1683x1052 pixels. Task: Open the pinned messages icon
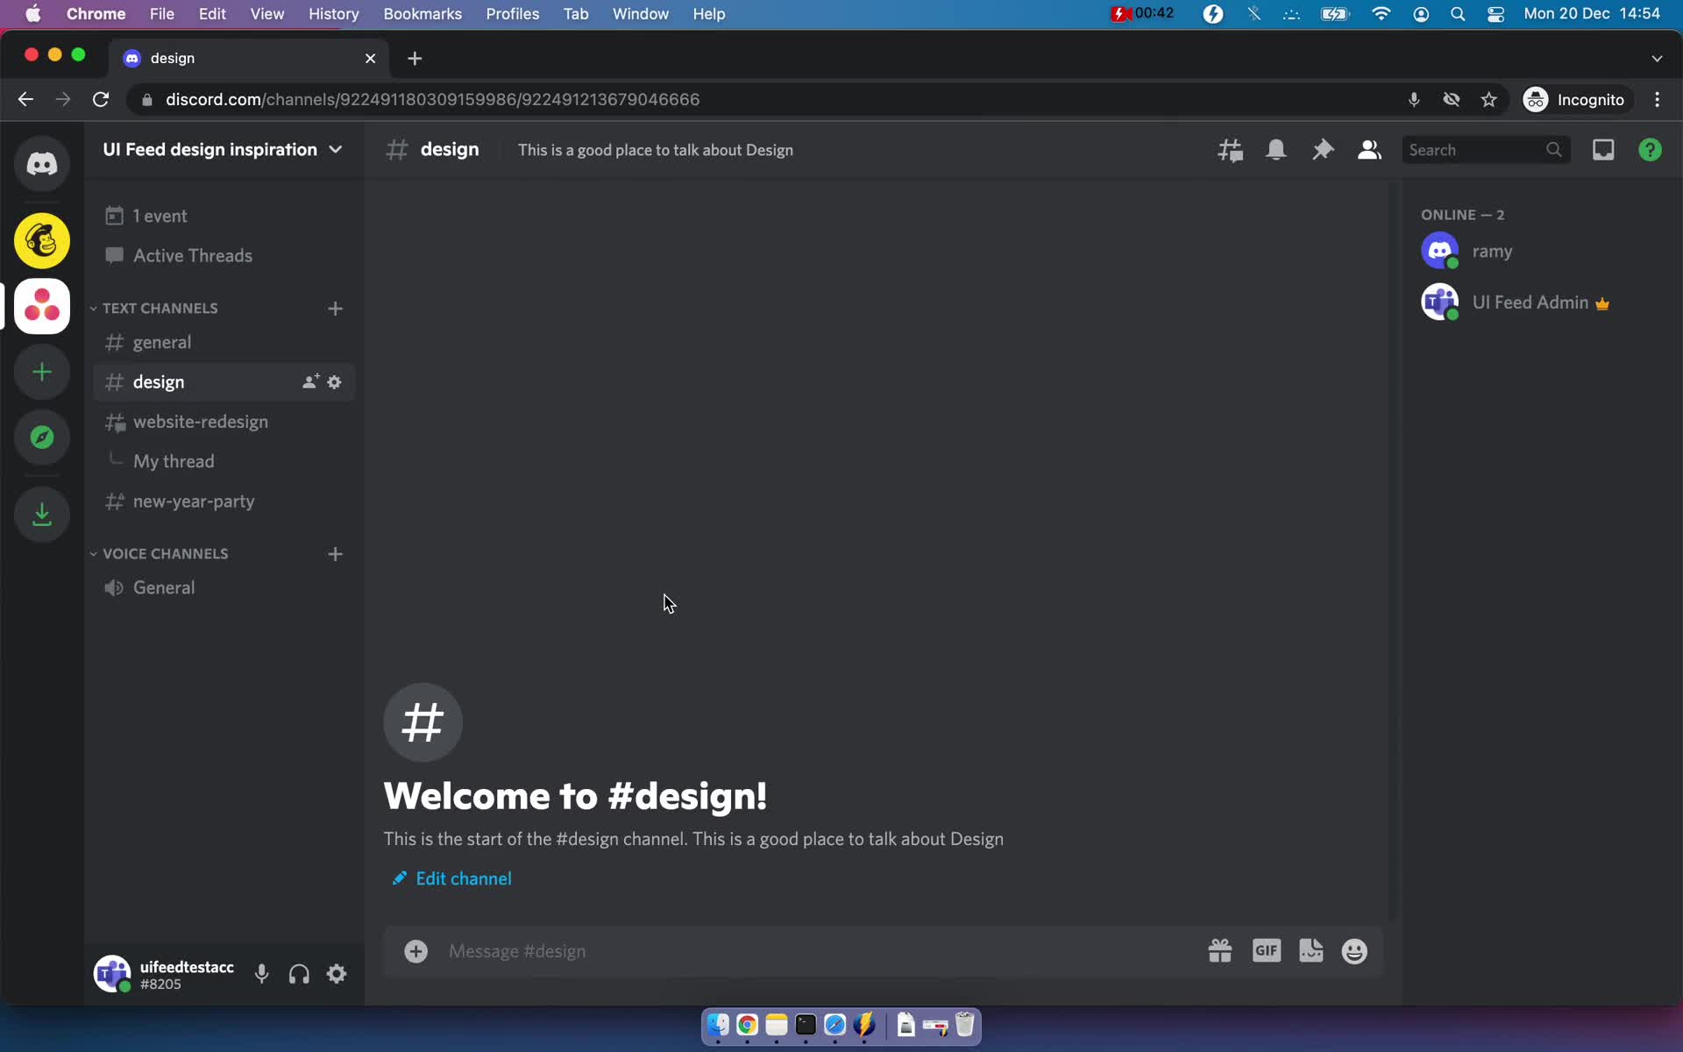[x=1322, y=149]
